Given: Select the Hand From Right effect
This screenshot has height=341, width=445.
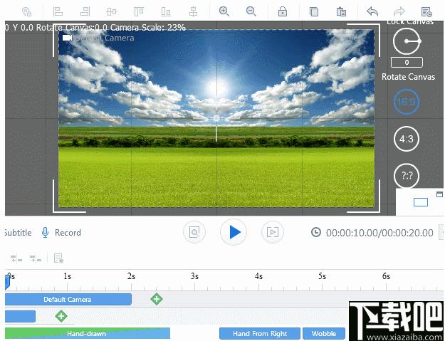Looking at the screenshot, I should tap(260, 333).
